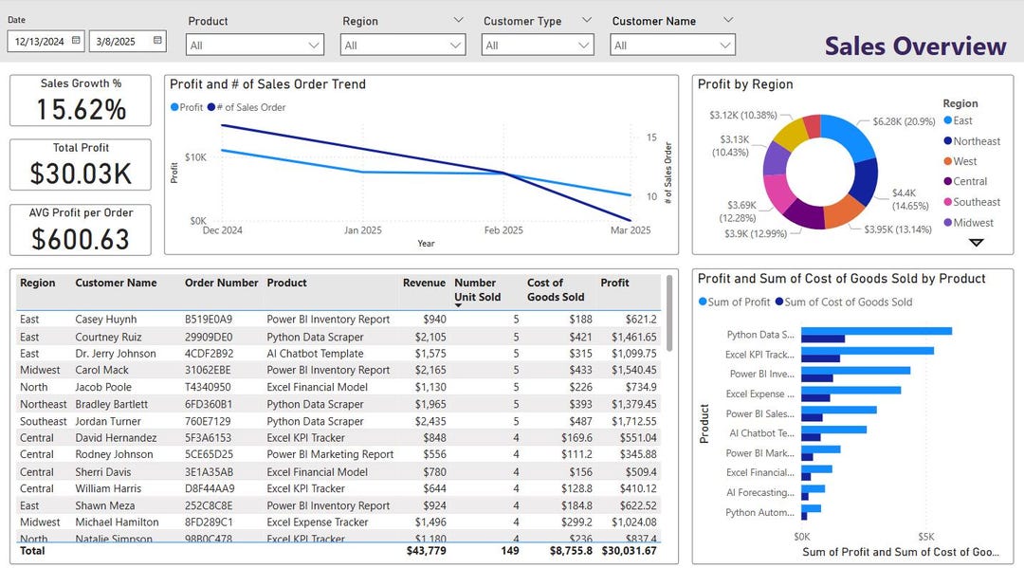Sort table by Customer Name column header
1024x568 pixels.
point(116,283)
